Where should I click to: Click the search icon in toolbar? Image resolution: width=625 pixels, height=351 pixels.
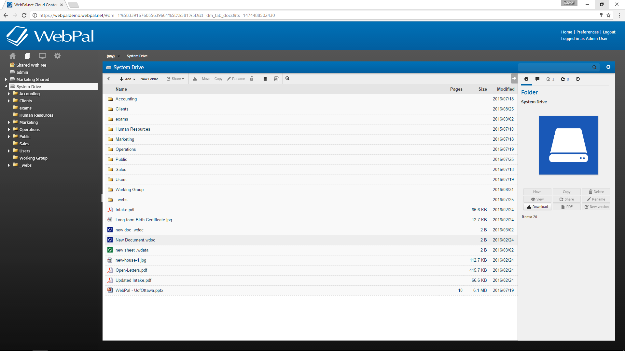coord(288,78)
